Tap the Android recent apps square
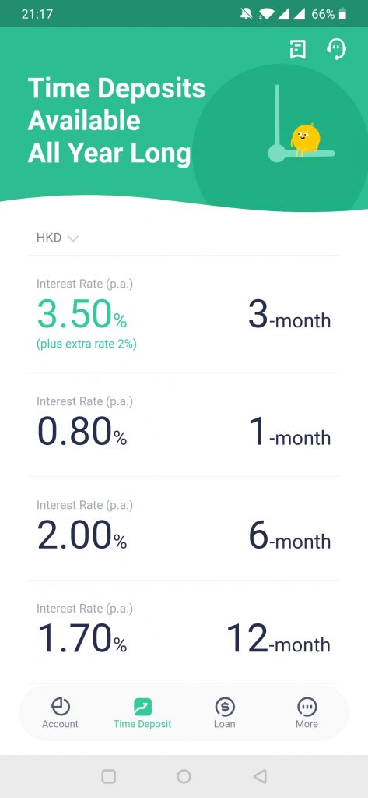Viewport: 368px width, 798px height. click(x=109, y=776)
